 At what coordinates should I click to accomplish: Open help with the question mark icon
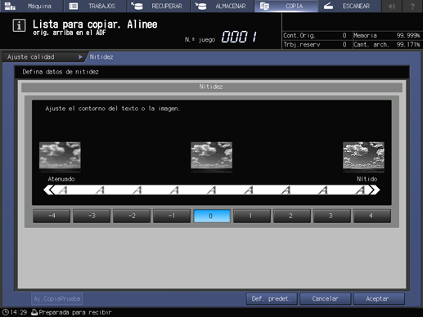point(412,6)
